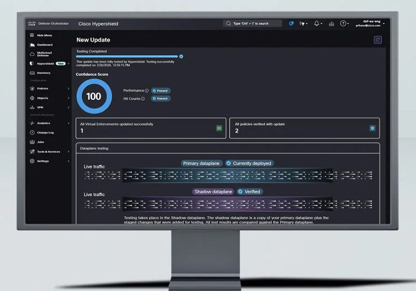Expand the Policies submenu chevron
The height and width of the screenshot is (291, 416).
point(69,88)
